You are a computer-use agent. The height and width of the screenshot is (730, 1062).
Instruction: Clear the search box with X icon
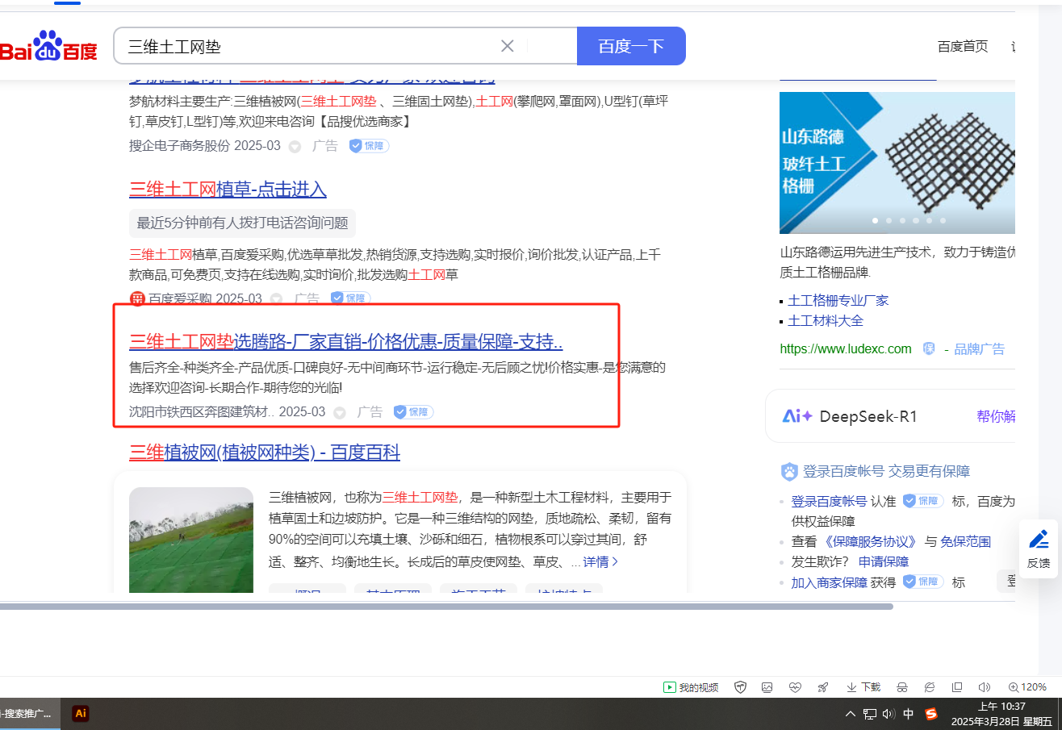tap(507, 46)
